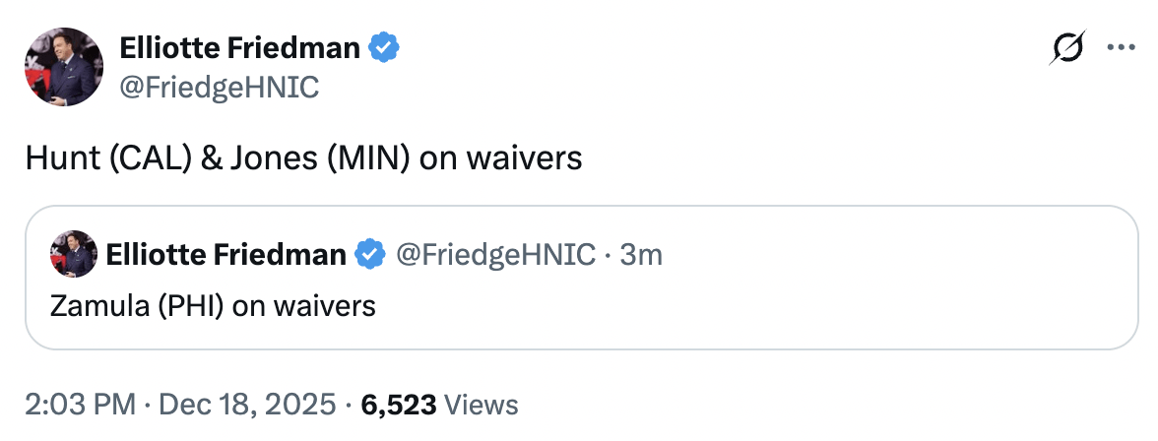Click the Views label in post footer
The width and height of the screenshot is (1158, 441).
point(482,404)
